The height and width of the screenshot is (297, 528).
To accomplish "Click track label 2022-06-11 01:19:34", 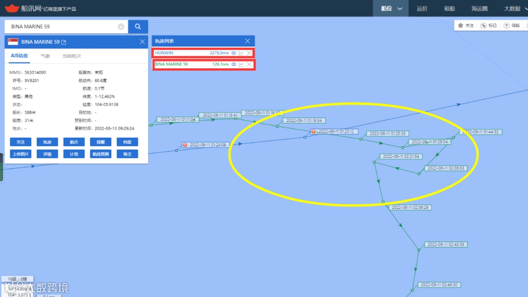I will [304, 121].
